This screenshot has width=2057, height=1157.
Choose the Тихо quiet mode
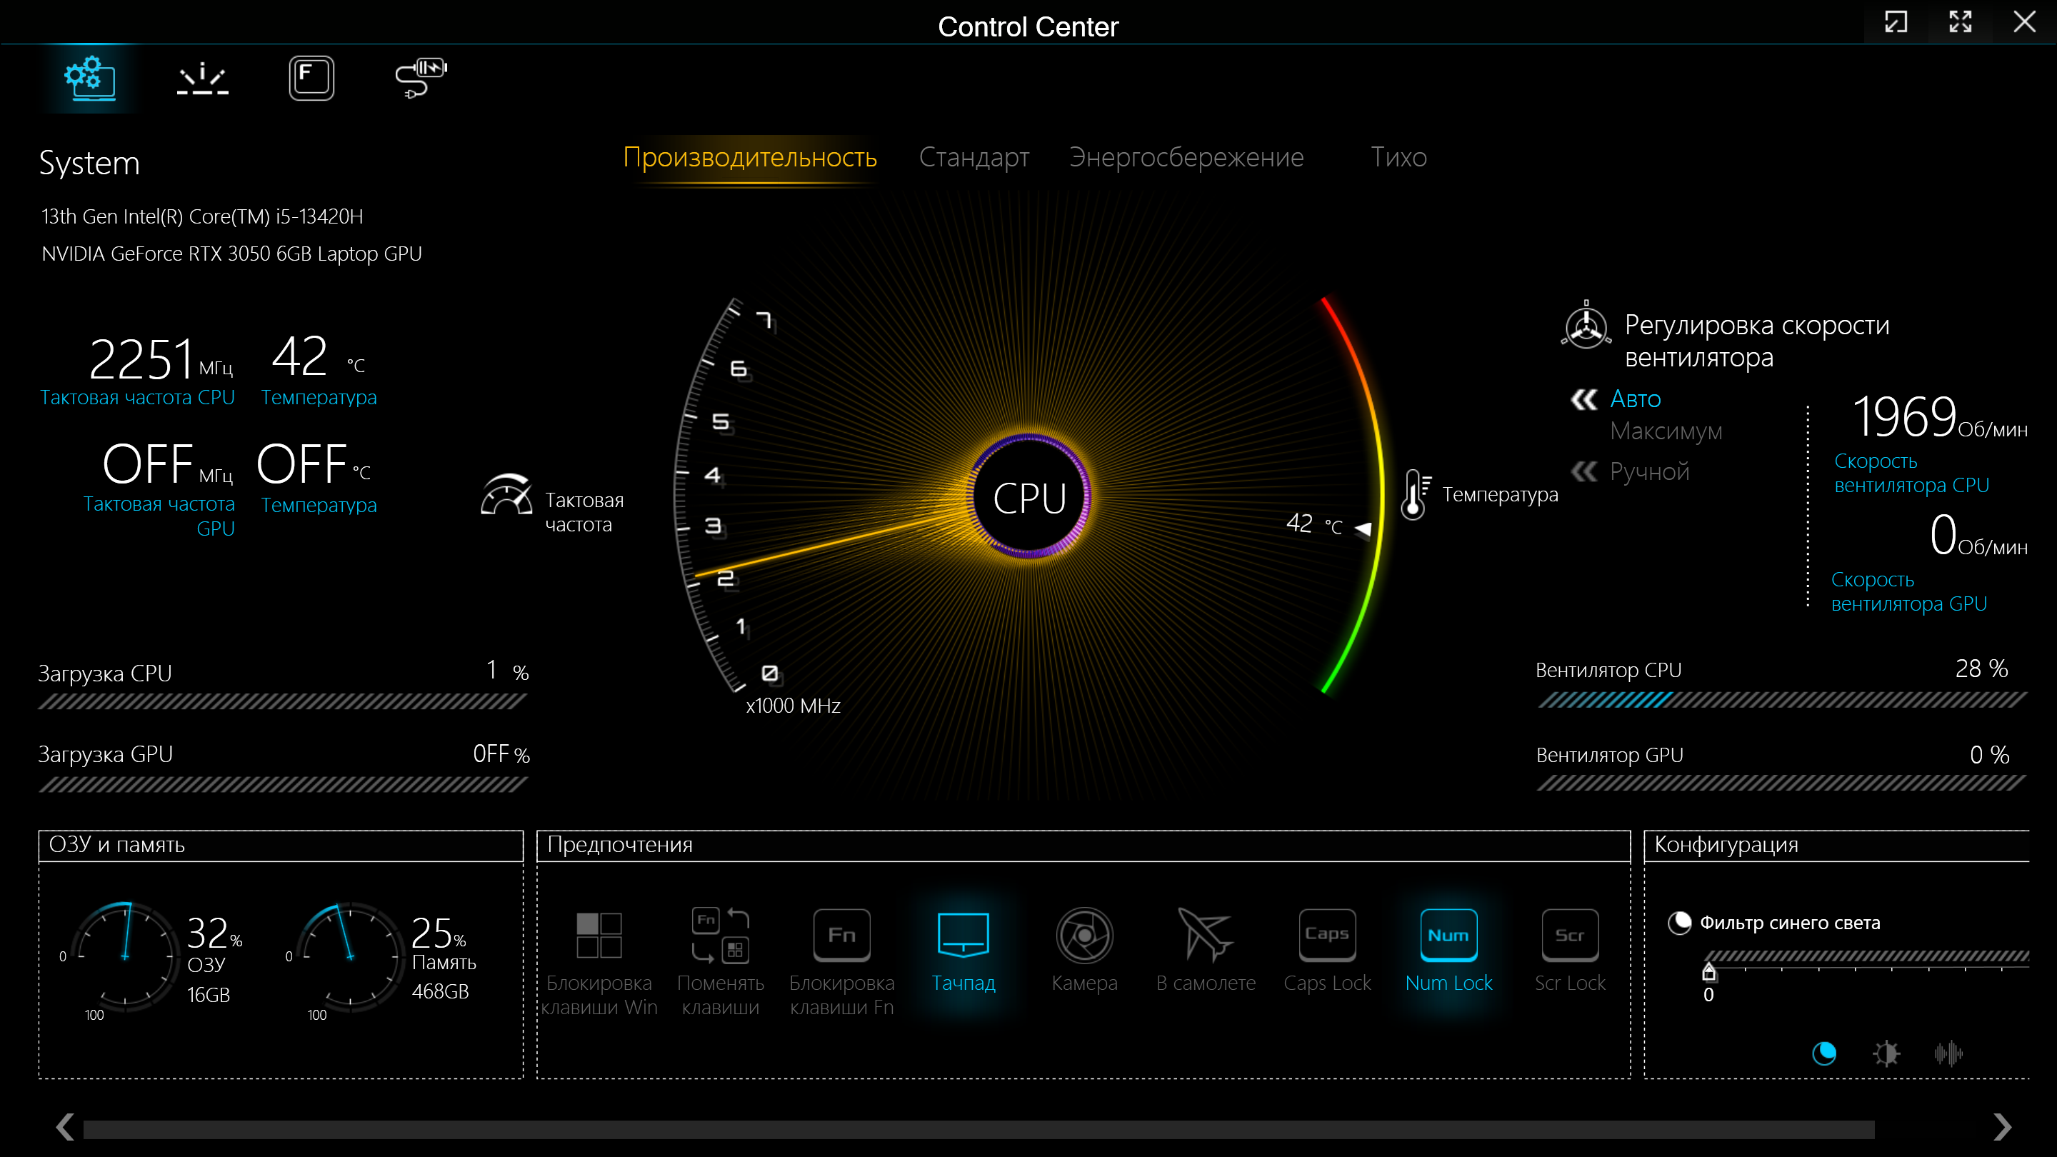pos(1398,157)
